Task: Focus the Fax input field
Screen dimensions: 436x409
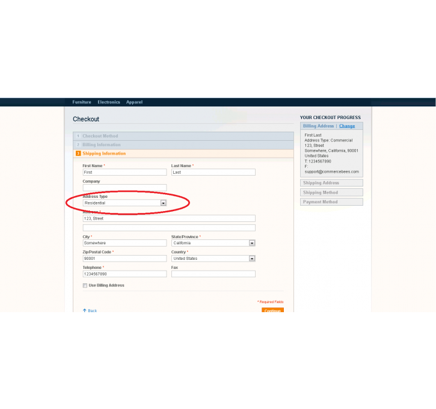Action: [213, 274]
